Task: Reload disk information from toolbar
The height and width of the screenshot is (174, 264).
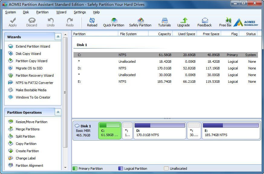Action: (92, 22)
